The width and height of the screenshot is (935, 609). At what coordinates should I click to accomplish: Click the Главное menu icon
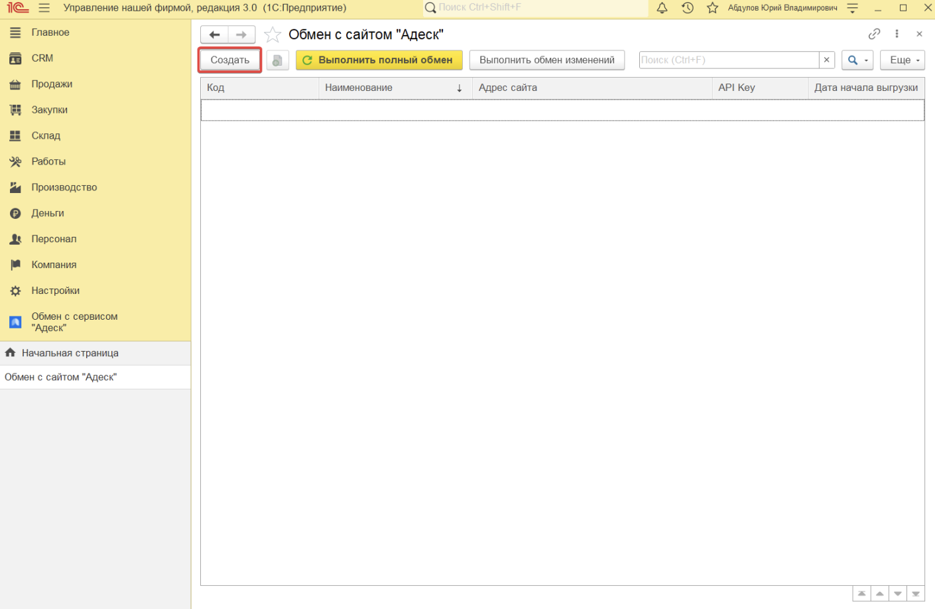click(15, 33)
